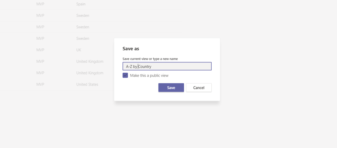
Task: Select the middle Sweden entry
Action: (83, 27)
